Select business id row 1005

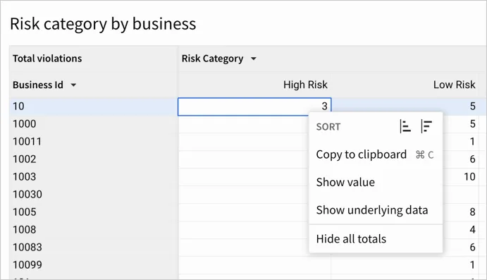94,212
